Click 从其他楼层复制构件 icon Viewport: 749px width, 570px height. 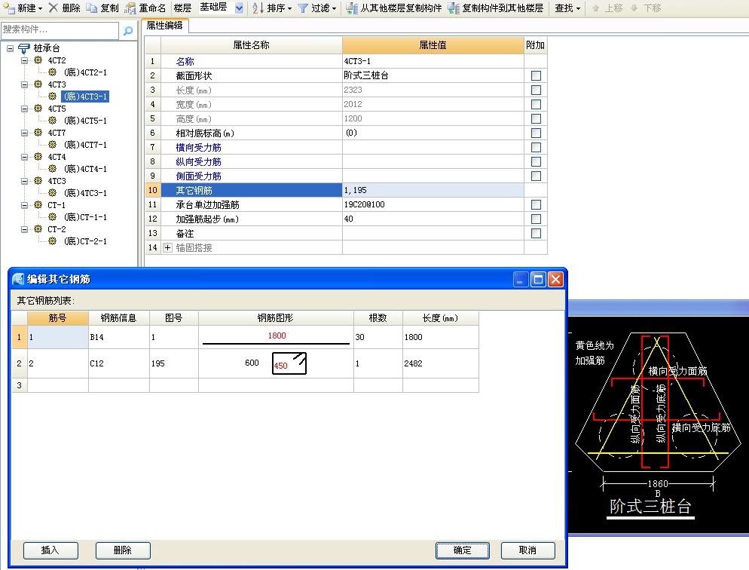(352, 8)
